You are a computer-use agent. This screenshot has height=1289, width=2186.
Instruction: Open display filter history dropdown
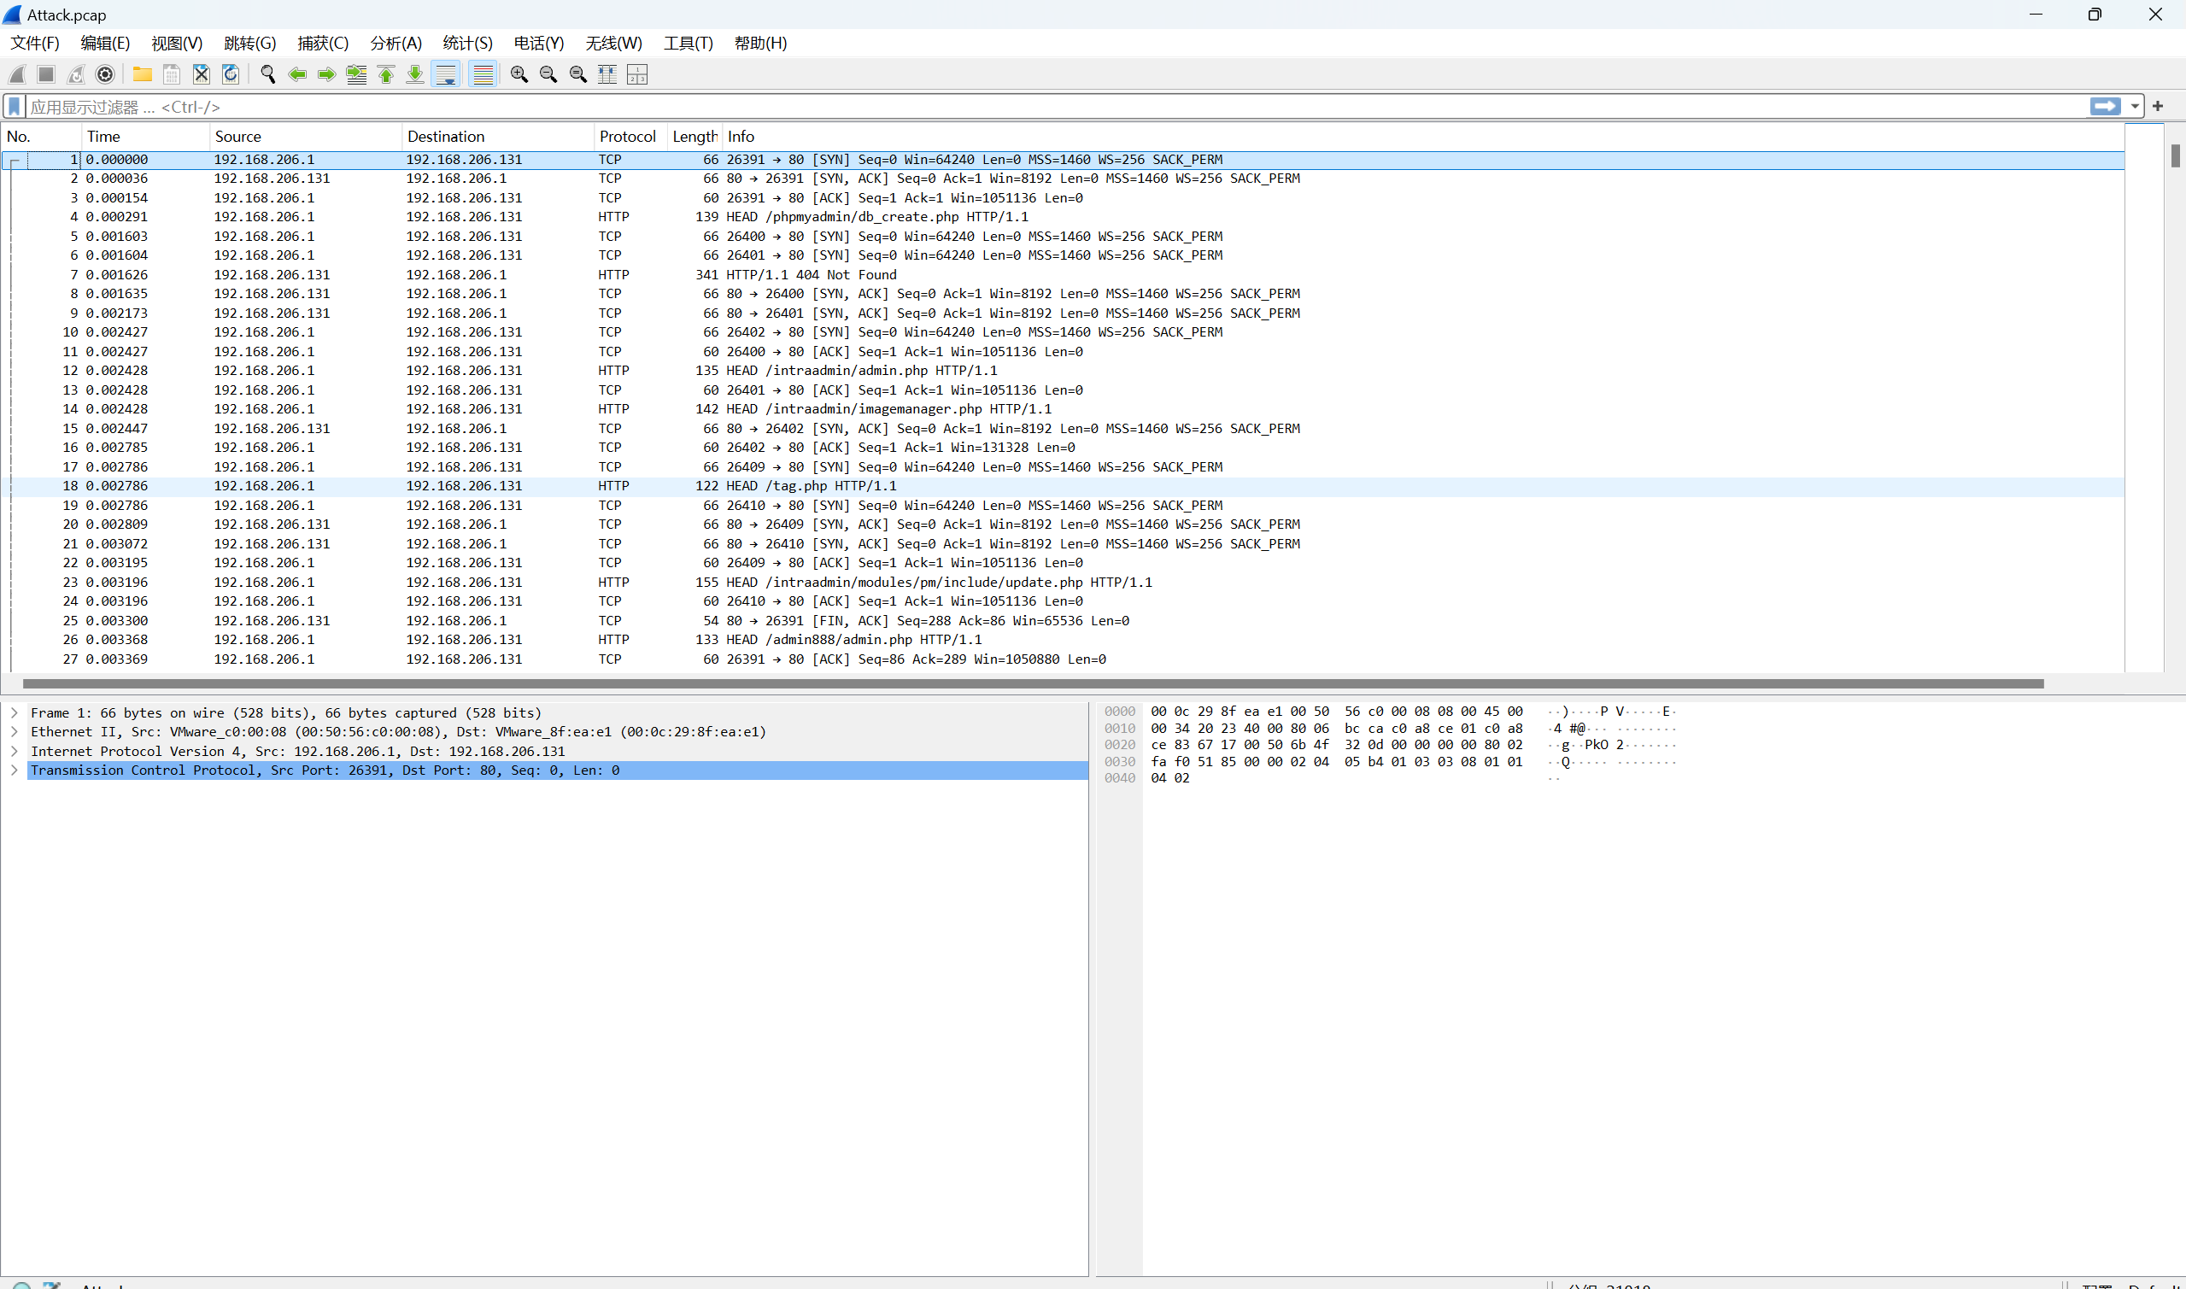point(2135,107)
